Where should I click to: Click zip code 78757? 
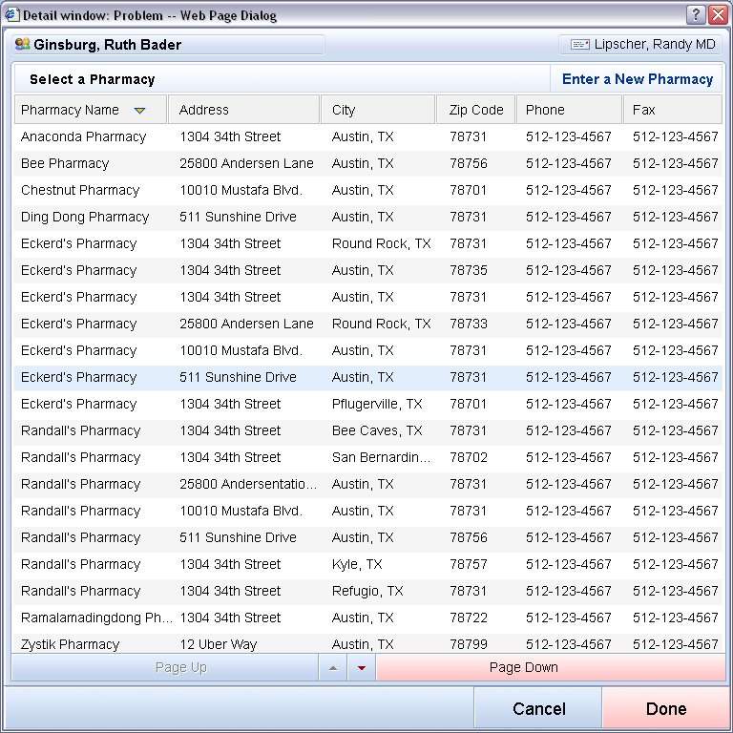469,564
